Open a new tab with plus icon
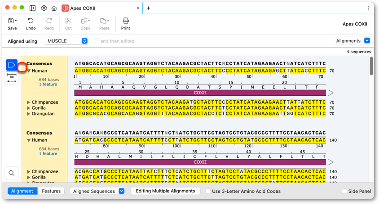Screen dimensions: 379x204 point(148,8)
